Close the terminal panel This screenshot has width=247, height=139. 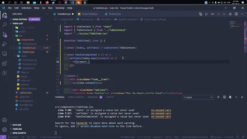242,97
